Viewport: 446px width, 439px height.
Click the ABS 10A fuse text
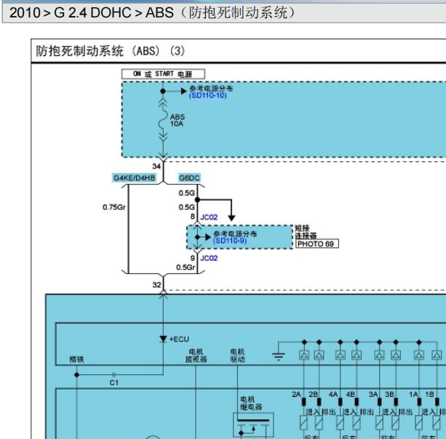[x=178, y=120]
